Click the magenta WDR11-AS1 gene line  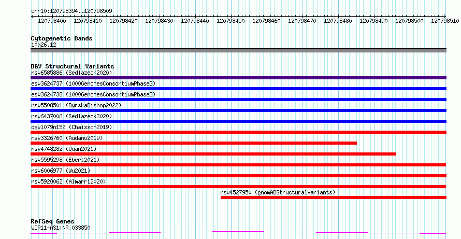pyautogui.click(x=238, y=233)
